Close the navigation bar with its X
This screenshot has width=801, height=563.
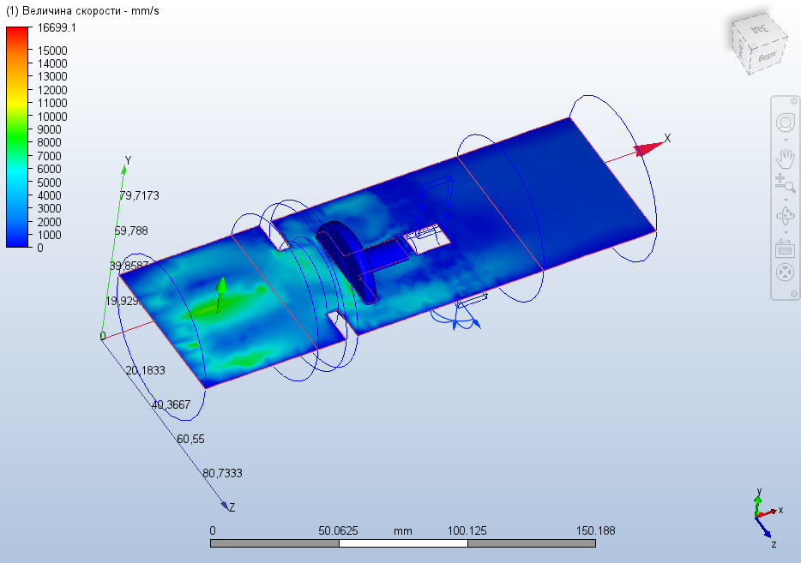point(794,101)
